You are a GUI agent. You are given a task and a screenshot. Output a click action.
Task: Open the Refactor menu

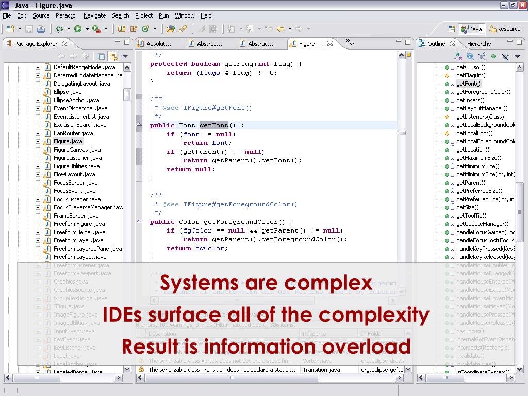click(x=66, y=15)
